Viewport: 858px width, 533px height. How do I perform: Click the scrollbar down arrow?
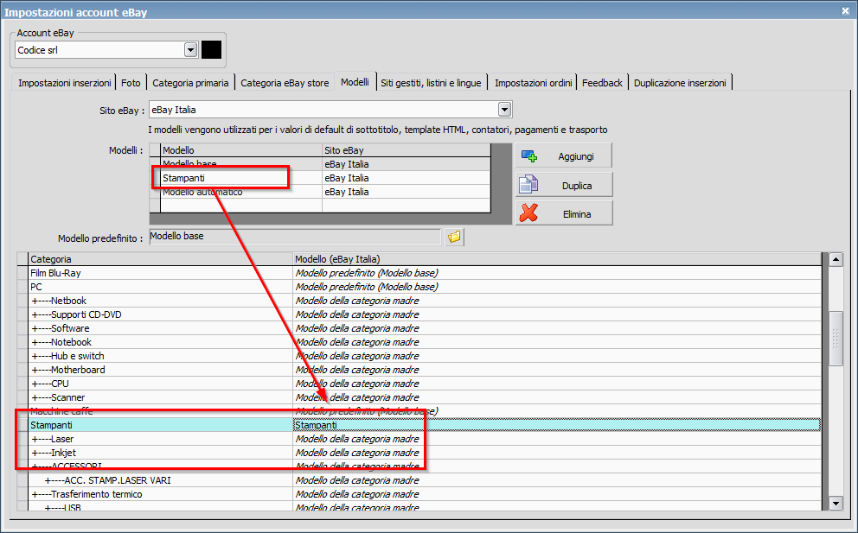(x=836, y=504)
